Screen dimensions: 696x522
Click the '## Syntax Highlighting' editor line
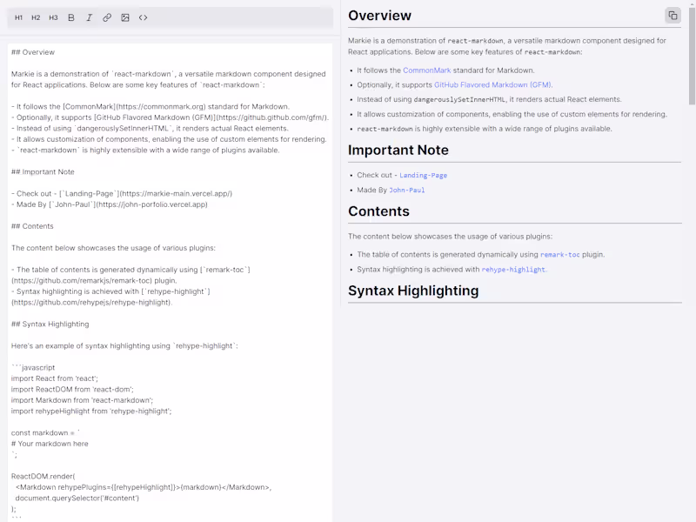(50, 324)
